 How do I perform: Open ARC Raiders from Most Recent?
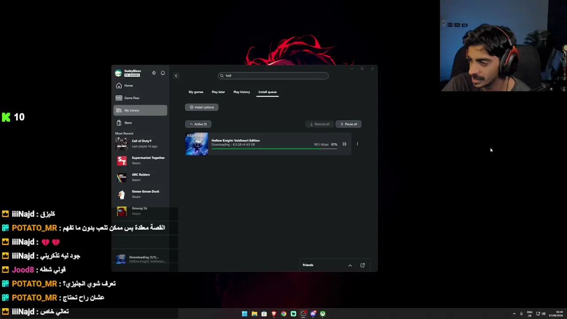[140, 177]
